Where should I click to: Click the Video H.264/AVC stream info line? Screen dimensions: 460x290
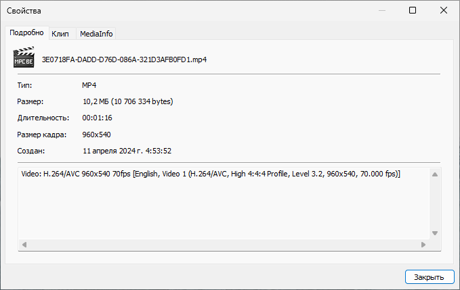211,174
